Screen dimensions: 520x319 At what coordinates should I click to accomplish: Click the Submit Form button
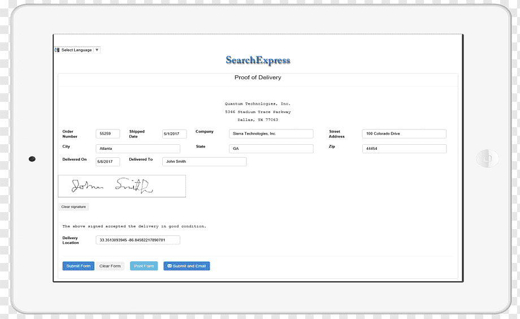tap(78, 266)
